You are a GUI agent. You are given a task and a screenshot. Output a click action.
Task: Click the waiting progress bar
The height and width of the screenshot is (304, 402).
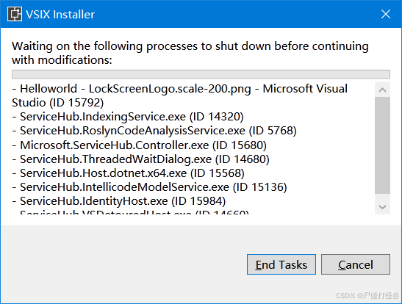pos(201,74)
